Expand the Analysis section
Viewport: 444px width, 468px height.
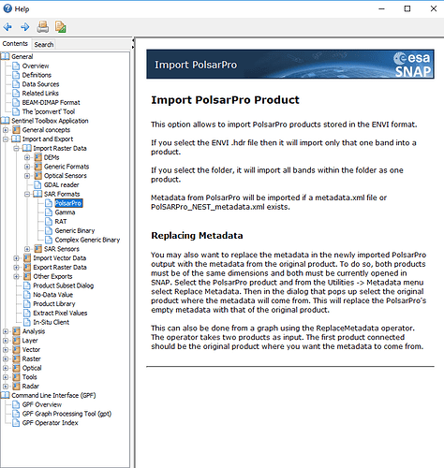coord(6,331)
